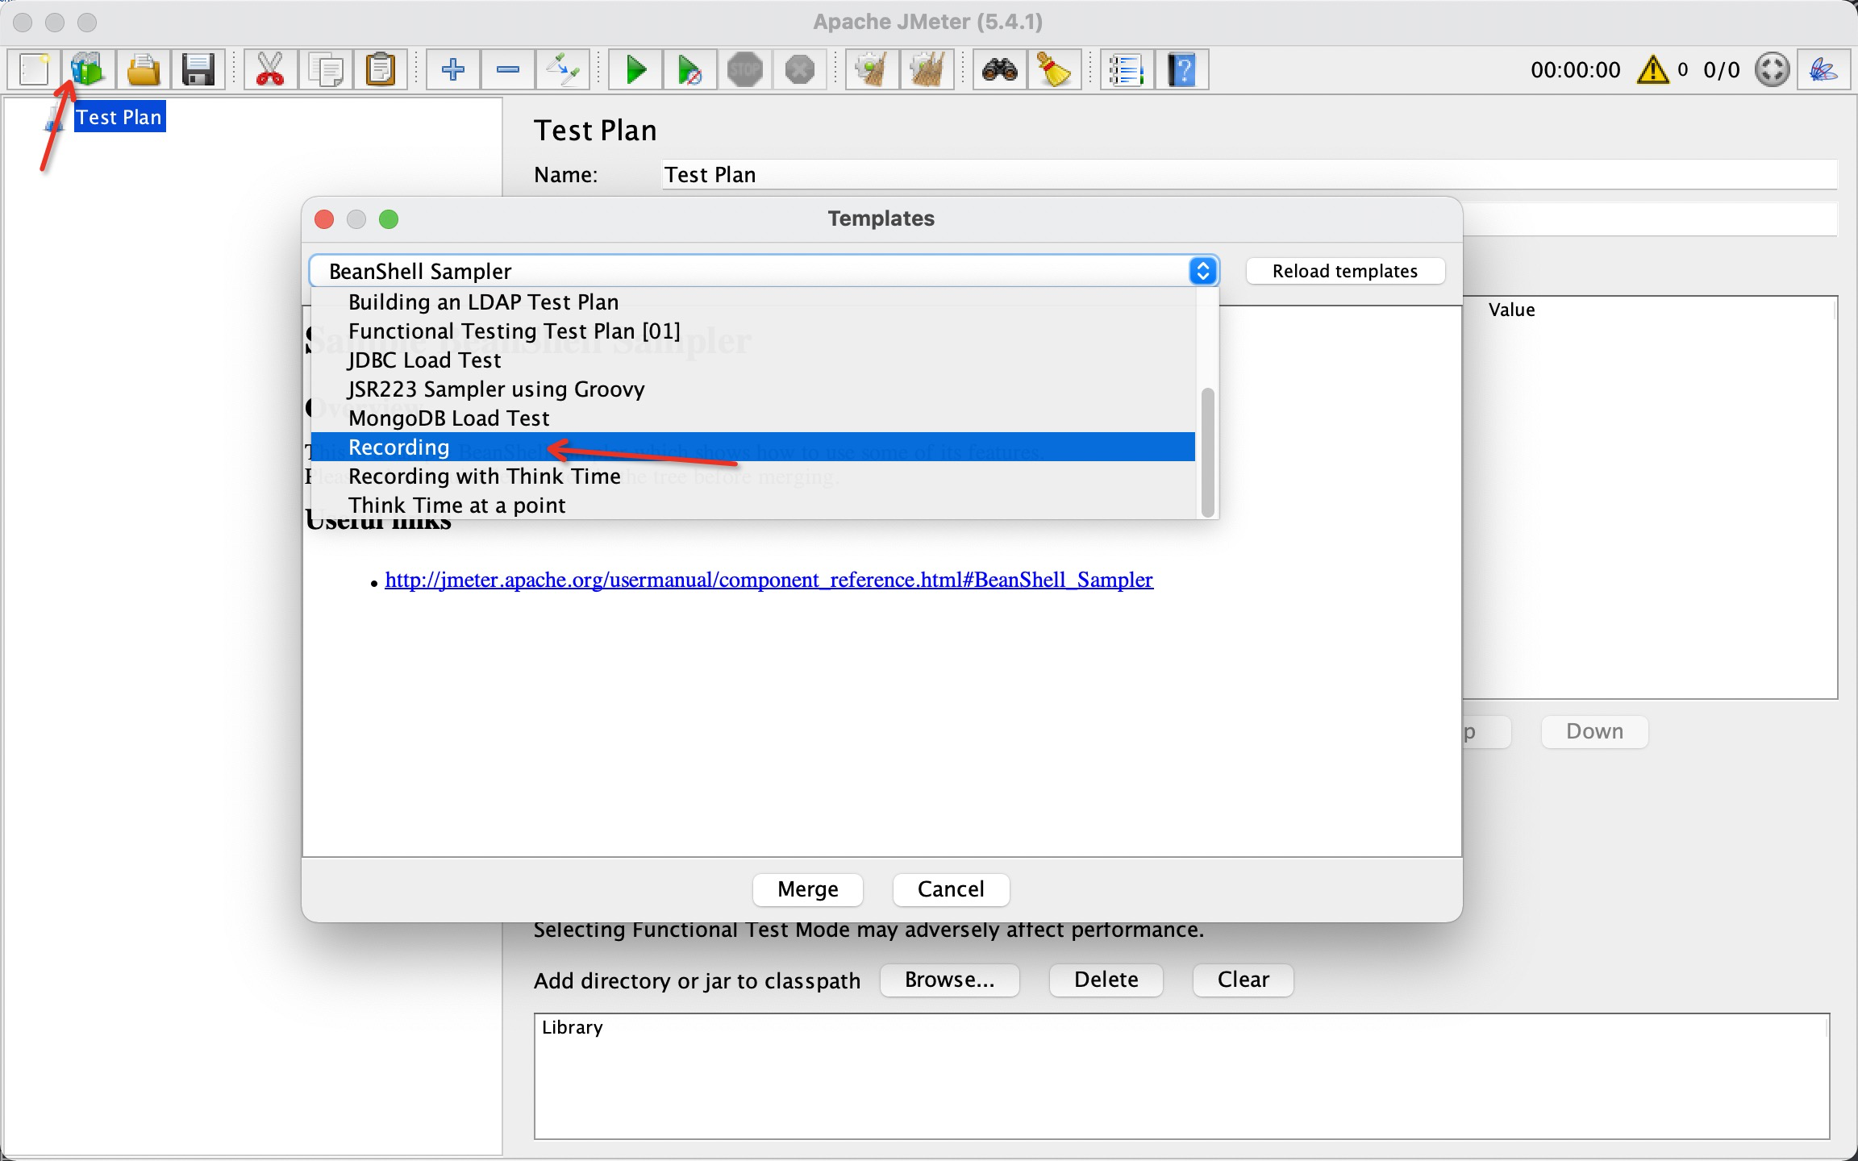This screenshot has width=1858, height=1161.
Task: Click the Toggle enable/disable icon
Action: (x=563, y=69)
